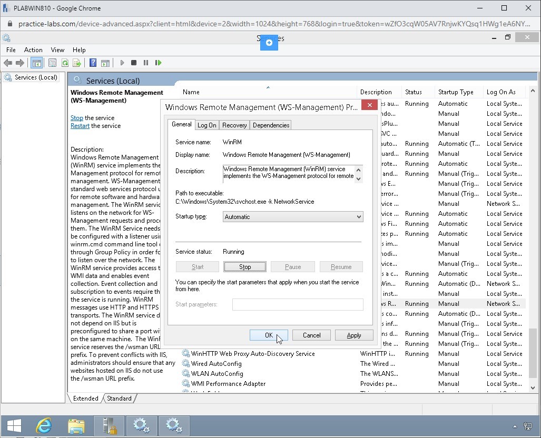Click the services list scrollbar up arrow
This screenshot has height=438, width=541.
tap(533, 91)
